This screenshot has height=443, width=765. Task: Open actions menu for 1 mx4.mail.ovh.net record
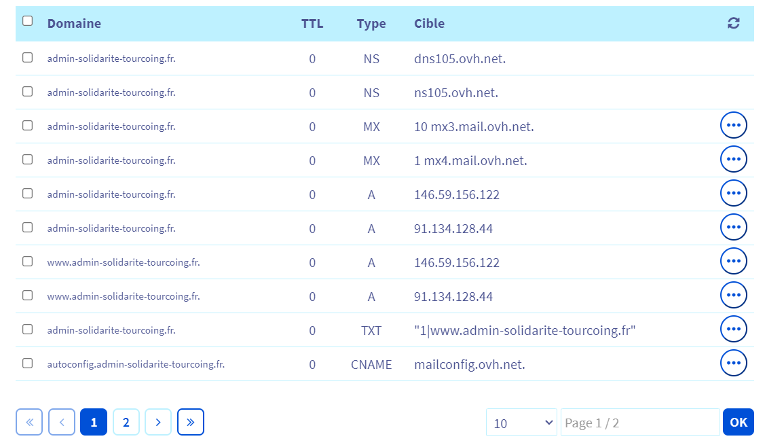[x=733, y=160]
